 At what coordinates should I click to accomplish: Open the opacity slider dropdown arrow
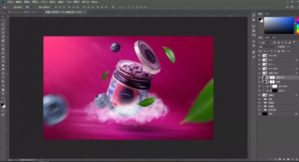point(293,47)
